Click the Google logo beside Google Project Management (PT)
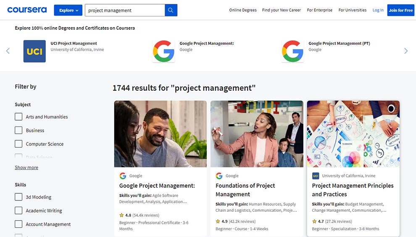 coord(292,51)
